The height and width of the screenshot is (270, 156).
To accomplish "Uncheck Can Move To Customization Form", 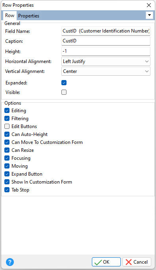I will point(7,142).
